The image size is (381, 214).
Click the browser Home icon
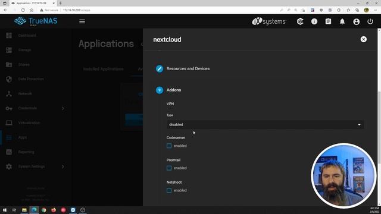click(x=32, y=10)
